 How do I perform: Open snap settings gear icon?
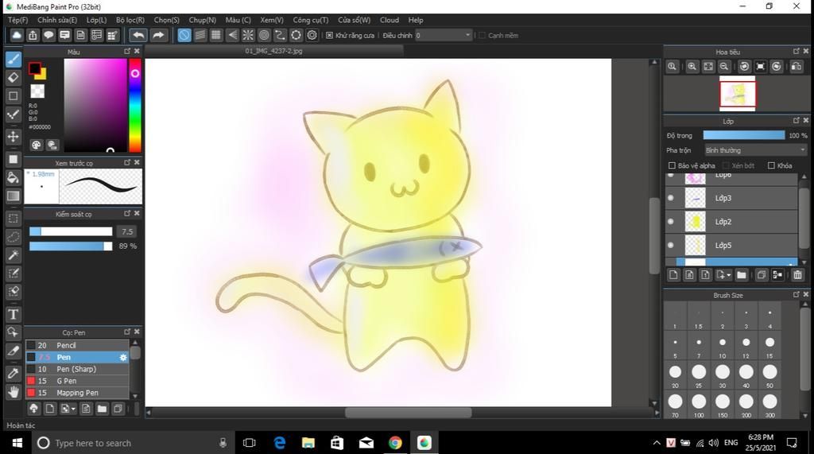(312, 35)
